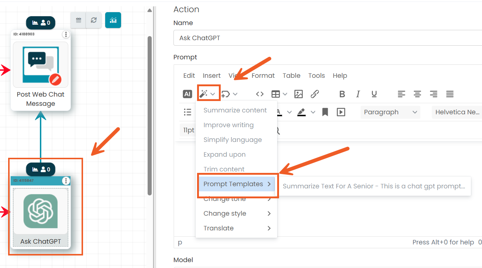Open the Insert menu

click(x=211, y=76)
